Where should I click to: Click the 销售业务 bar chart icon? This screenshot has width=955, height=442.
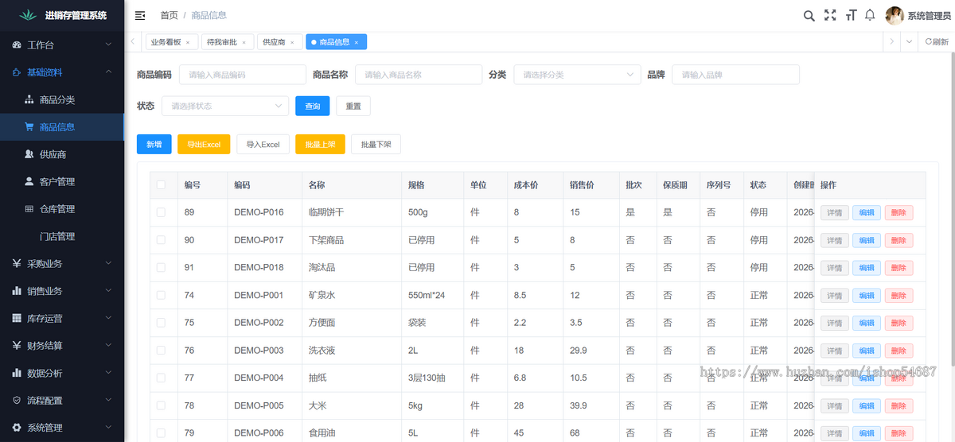tap(17, 291)
